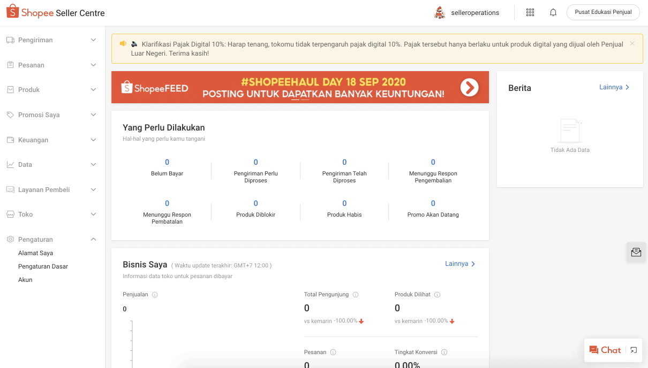Click the Tidak Ada Data placeholder
This screenshot has height=368, width=648.
570,150
